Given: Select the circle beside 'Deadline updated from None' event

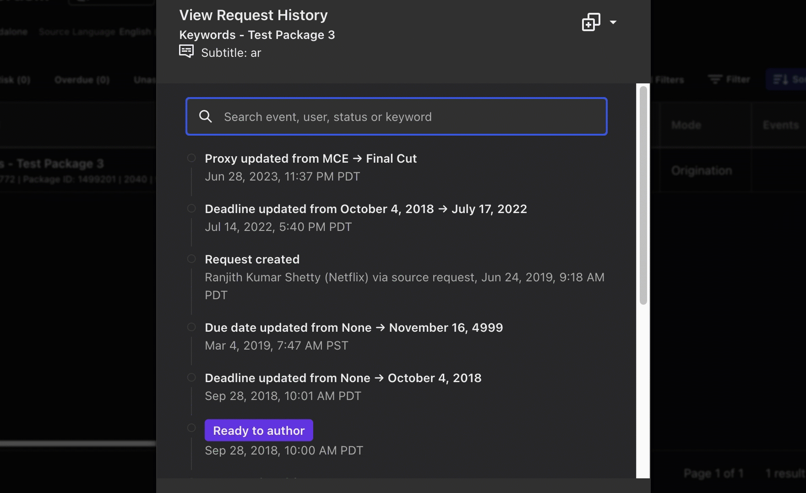Looking at the screenshot, I should tap(191, 377).
